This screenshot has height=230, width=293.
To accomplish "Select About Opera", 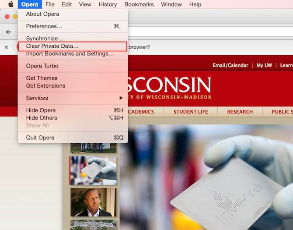I will [x=73, y=14].
